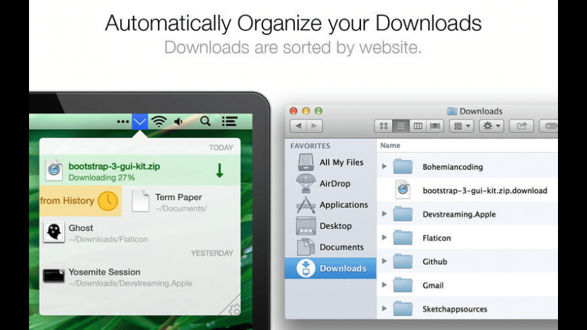Click the Github folder icon
The height and width of the screenshot is (330, 587).
[403, 261]
